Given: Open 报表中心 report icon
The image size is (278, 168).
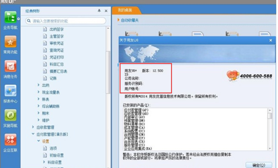Looking at the screenshot, I should [x=10, y=91].
